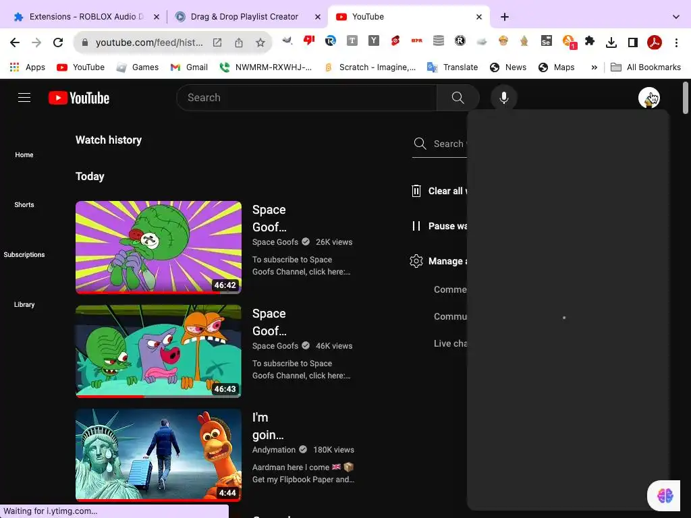
Task: Open the Statue of Liberty chicken thumbnail
Action: [159, 455]
